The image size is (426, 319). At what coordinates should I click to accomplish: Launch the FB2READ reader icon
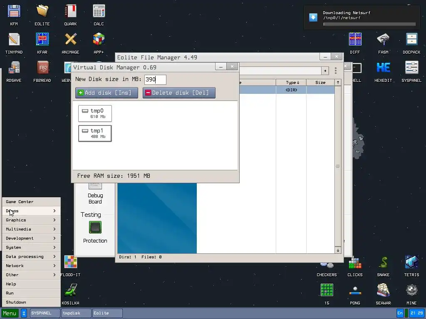pyautogui.click(x=42, y=68)
